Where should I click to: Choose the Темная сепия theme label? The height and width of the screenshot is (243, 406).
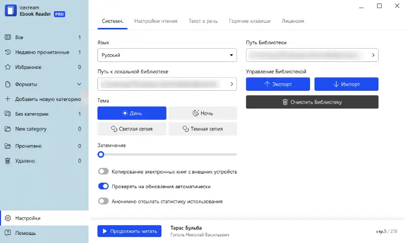pyautogui.click(x=207, y=129)
